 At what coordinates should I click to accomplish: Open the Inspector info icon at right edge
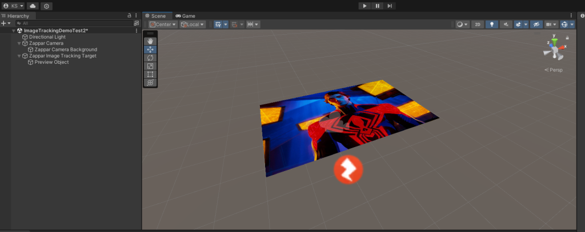582,15
